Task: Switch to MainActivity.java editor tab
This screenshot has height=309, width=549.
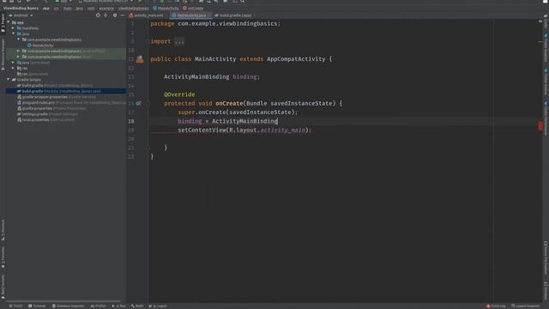Action: [190, 15]
